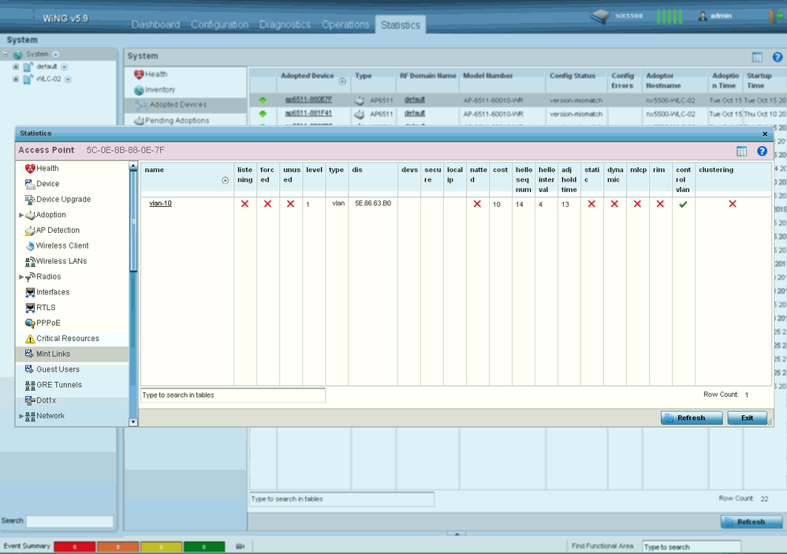Open the AP Detection statistics
The image size is (787, 554).
coord(57,230)
